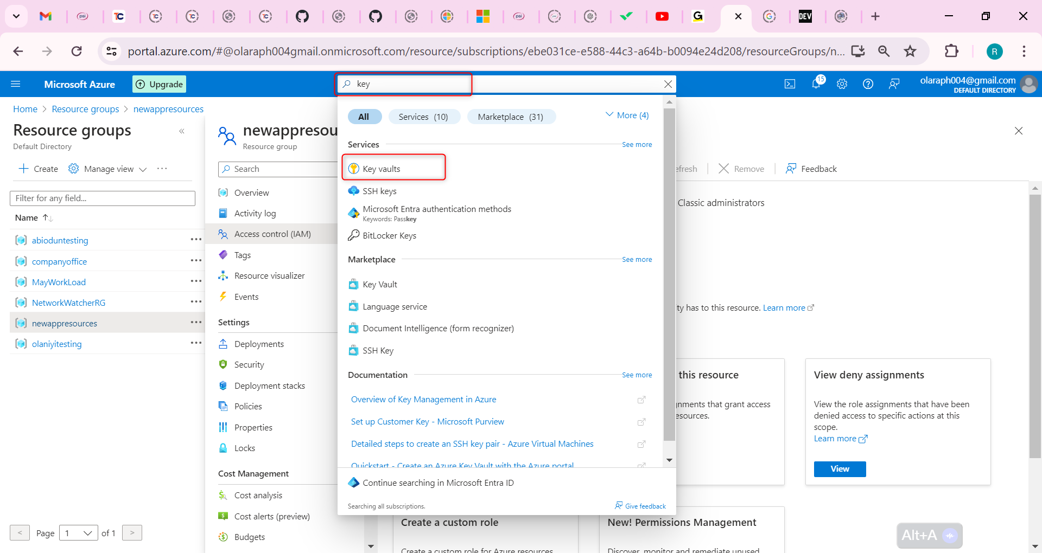Image resolution: width=1042 pixels, height=553 pixels.
Task: Filter search results by Services (10)
Action: tap(423, 117)
